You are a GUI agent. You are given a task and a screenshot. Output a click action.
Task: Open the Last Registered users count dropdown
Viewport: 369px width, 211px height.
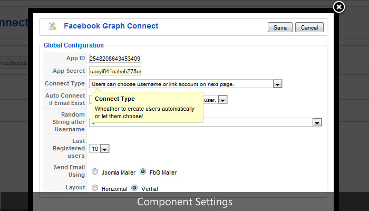tap(99, 149)
